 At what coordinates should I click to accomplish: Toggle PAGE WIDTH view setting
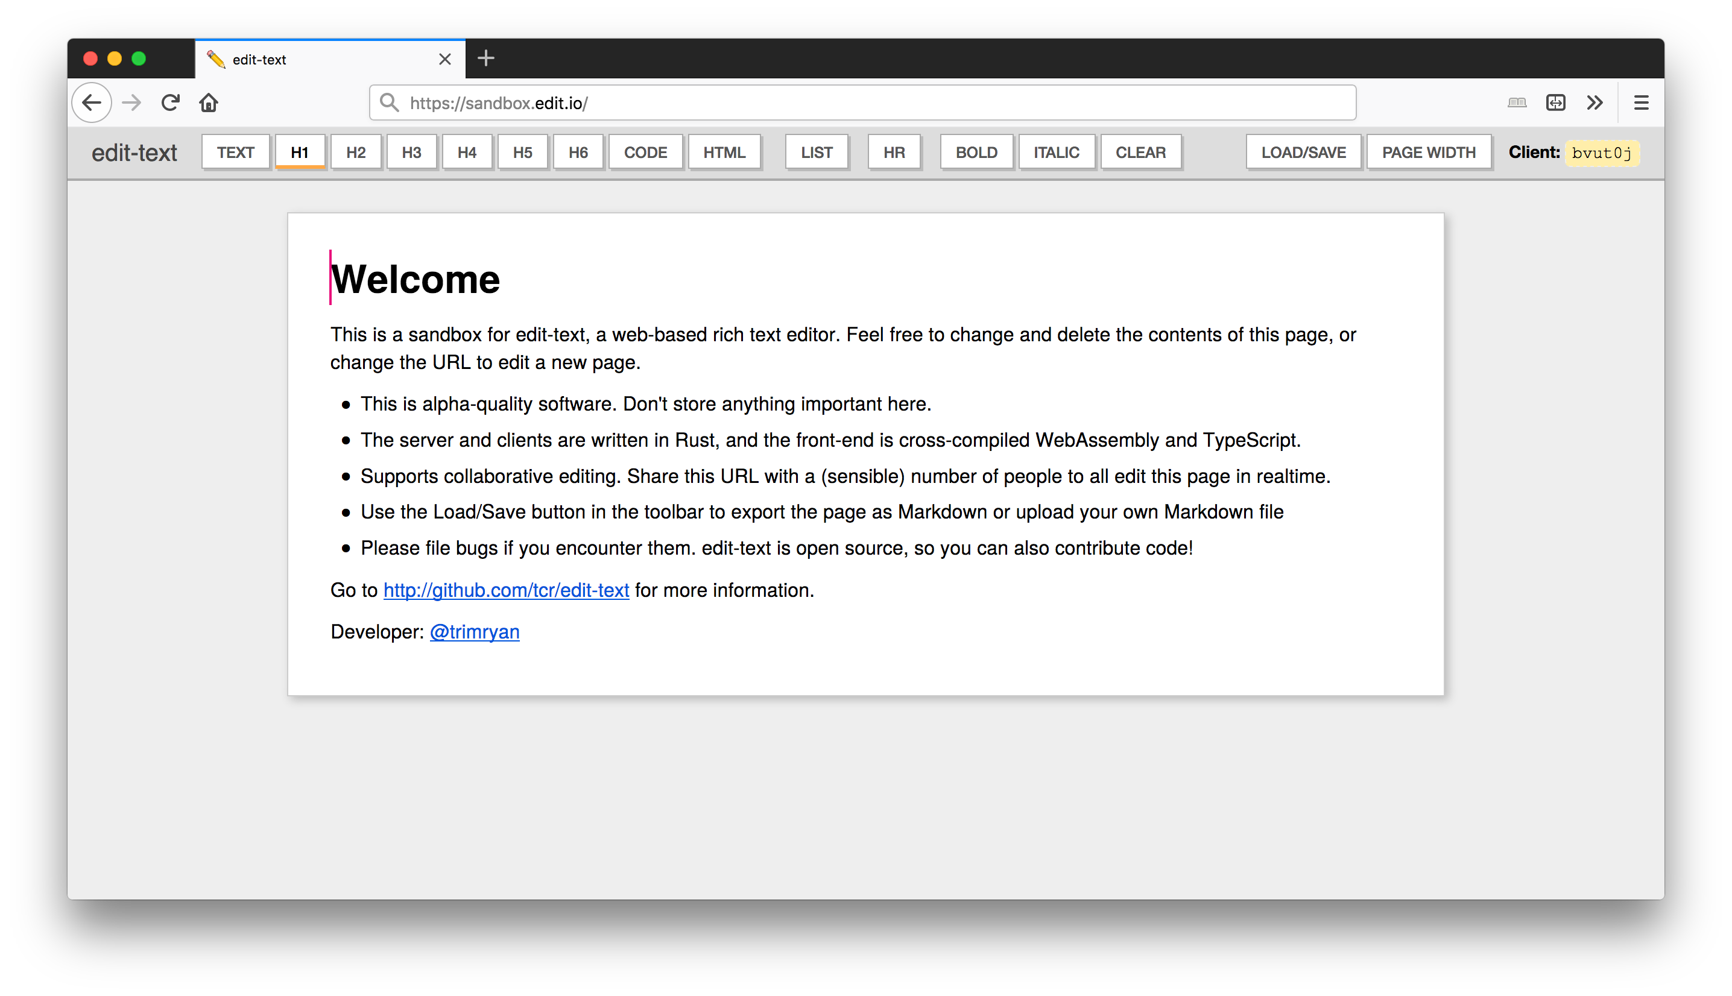pos(1427,151)
